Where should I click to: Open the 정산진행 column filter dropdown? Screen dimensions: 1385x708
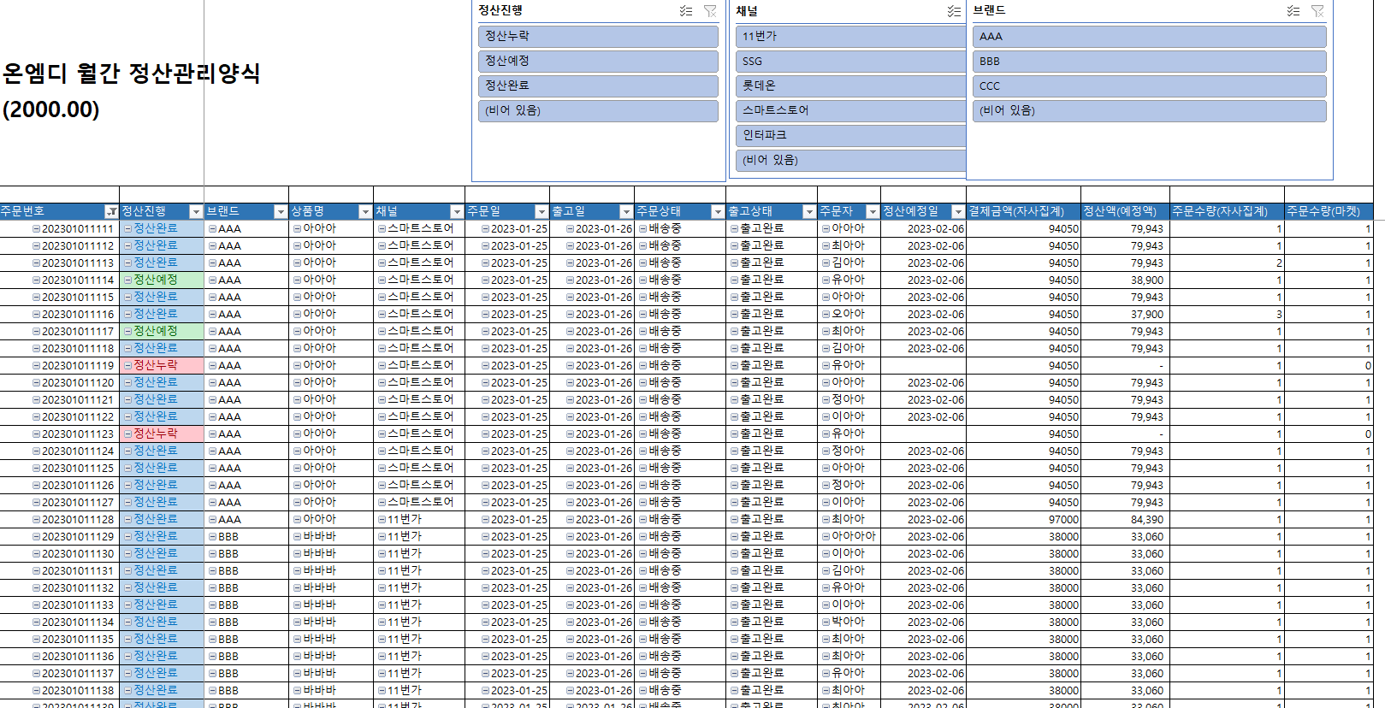click(x=196, y=211)
